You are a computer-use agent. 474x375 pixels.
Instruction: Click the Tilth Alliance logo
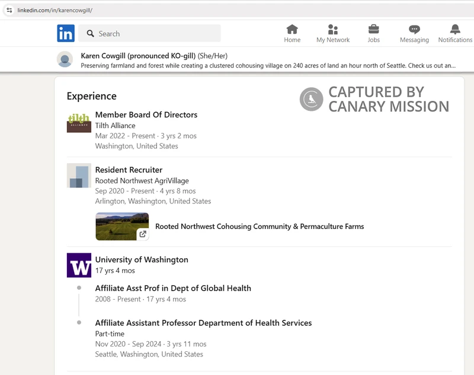tap(79, 123)
